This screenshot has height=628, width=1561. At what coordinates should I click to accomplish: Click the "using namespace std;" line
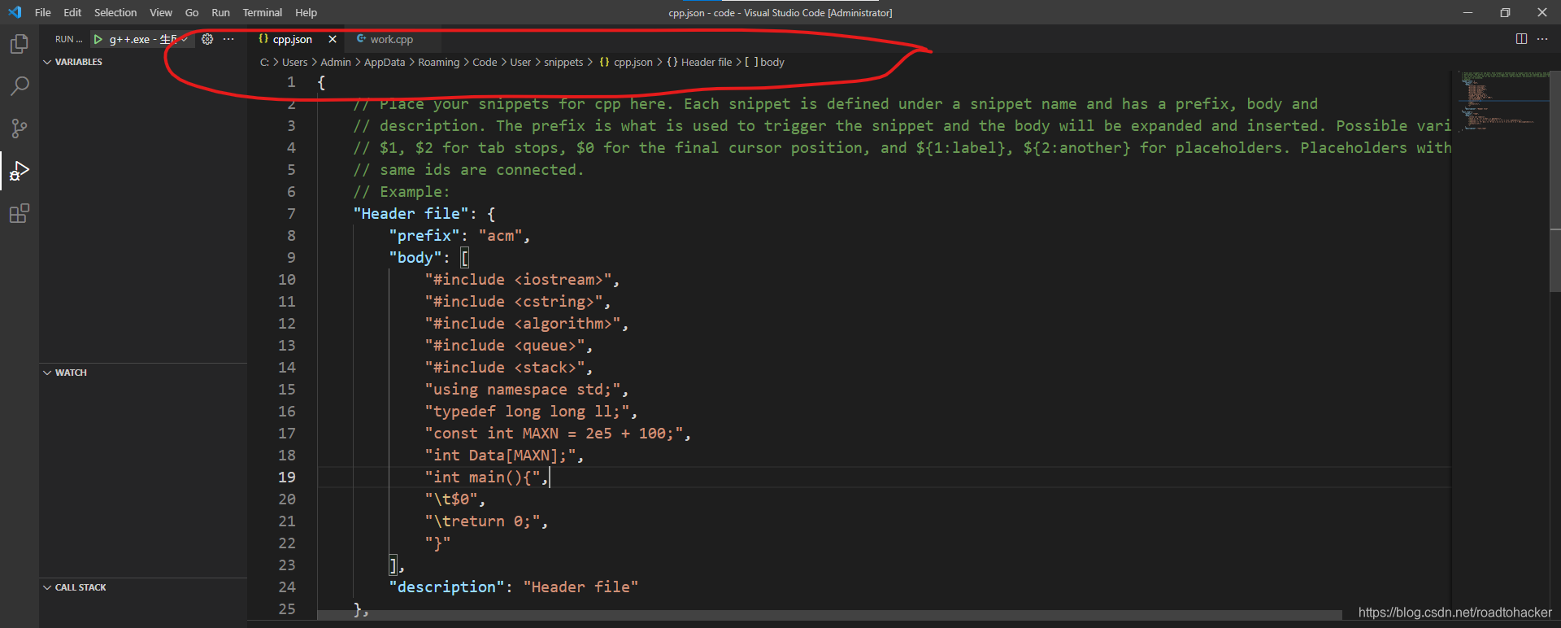[x=527, y=390]
